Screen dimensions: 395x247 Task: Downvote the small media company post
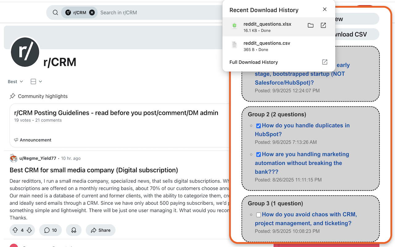point(29,230)
